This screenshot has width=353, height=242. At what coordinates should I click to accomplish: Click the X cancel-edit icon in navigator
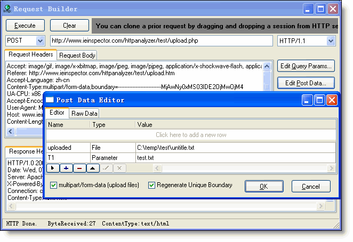[119, 168]
